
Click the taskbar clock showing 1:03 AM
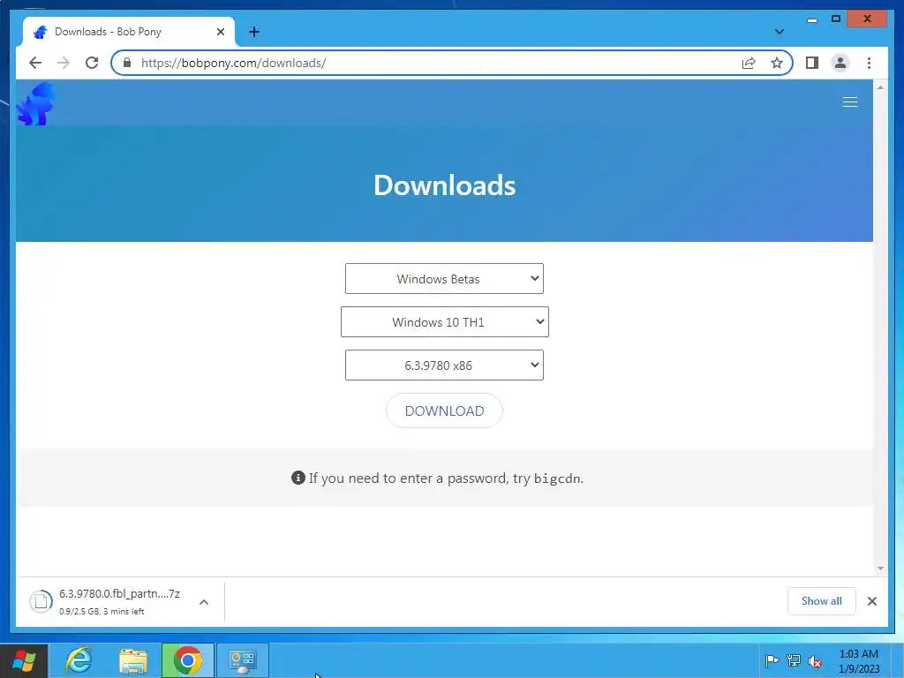click(x=859, y=661)
